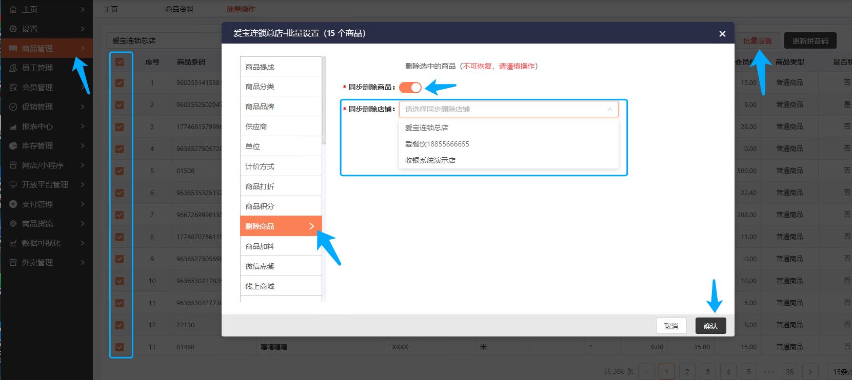Click the 报表中心 chart icon
852x380 pixels.
coord(13,126)
